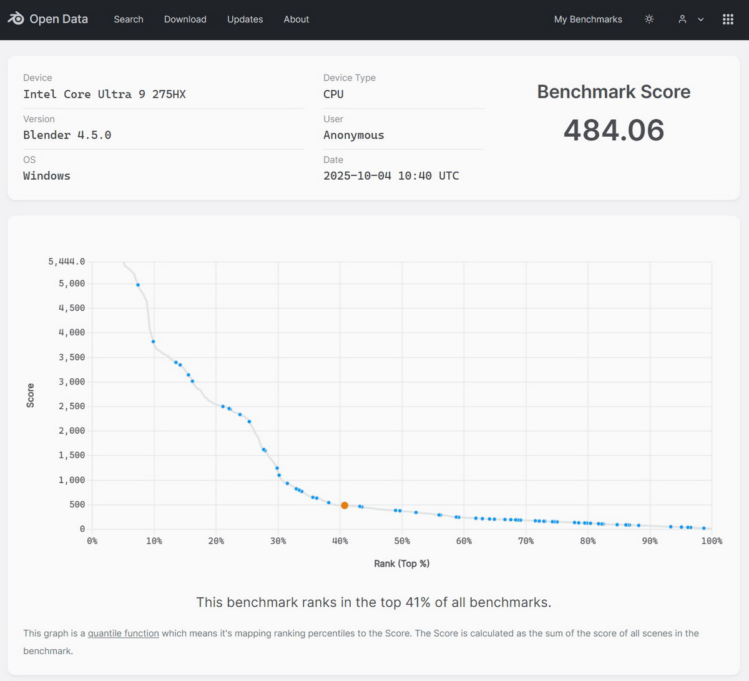Click the 484.06 benchmark score value
Viewport: 749px width, 681px height.
614,130
